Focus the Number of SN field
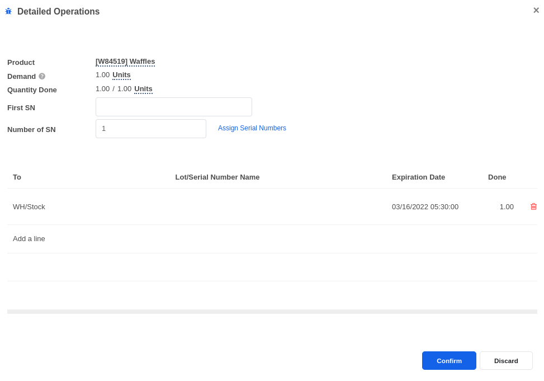The image size is (544, 381). pyautogui.click(x=151, y=129)
